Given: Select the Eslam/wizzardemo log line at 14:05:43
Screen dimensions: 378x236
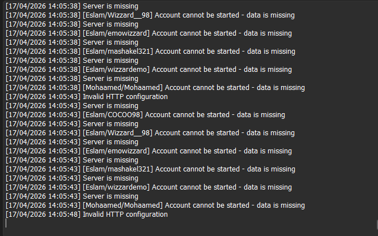Looking at the screenshot, I should [x=148, y=187].
